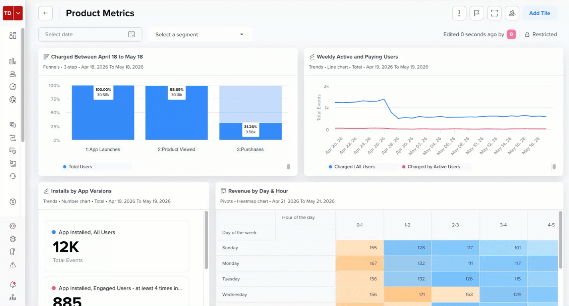Image resolution: width=569 pixels, height=306 pixels.
Task: Click the calendar icon in the date field
Action: pos(131,34)
